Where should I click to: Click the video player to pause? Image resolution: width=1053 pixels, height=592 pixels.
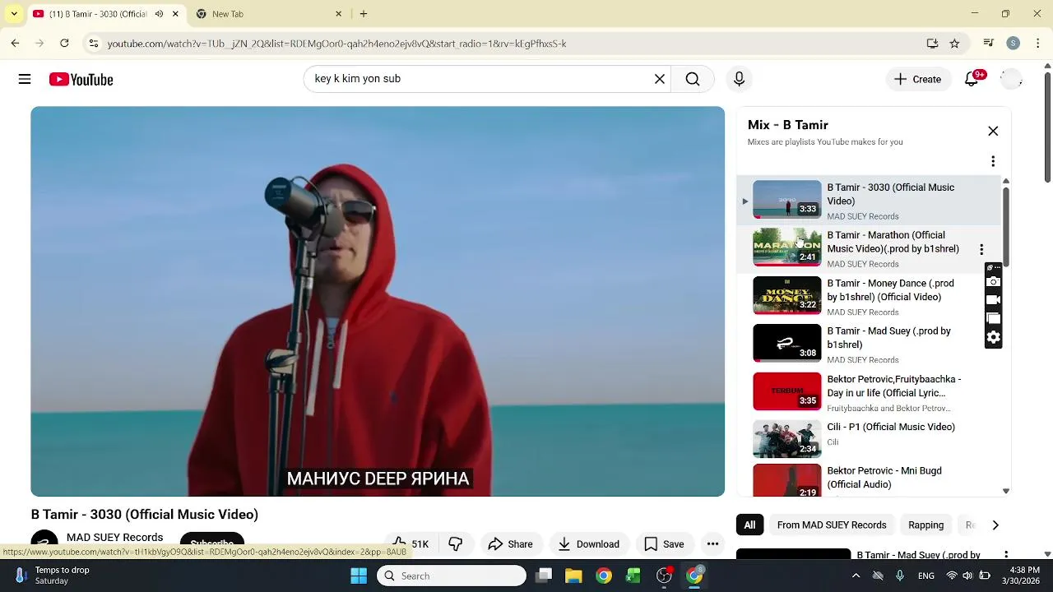pyautogui.click(x=378, y=301)
